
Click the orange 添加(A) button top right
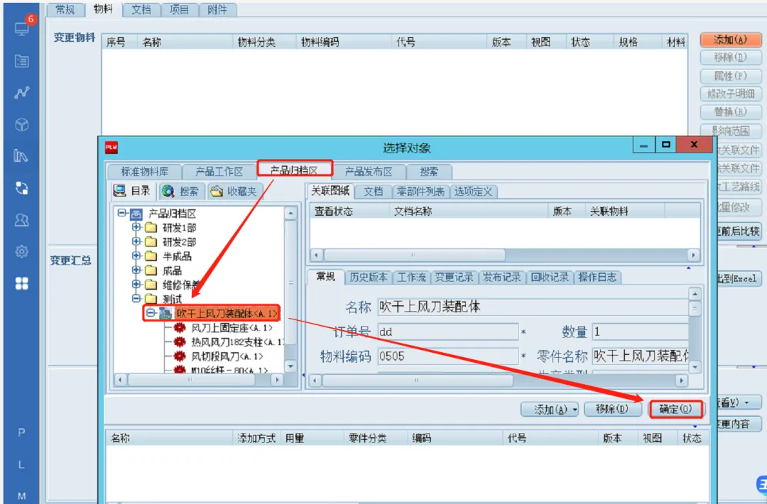[730, 40]
